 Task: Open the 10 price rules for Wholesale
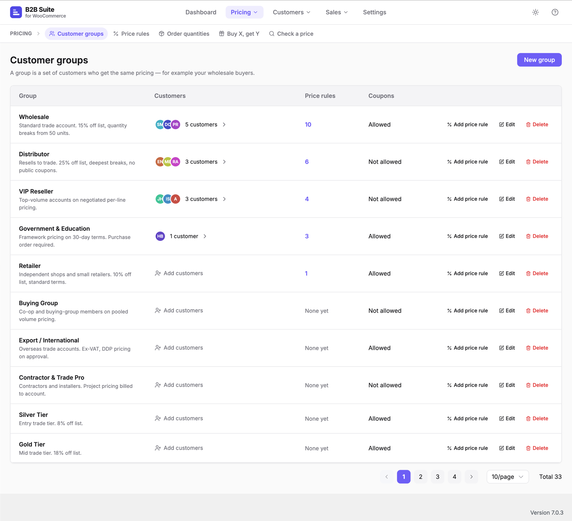point(308,124)
